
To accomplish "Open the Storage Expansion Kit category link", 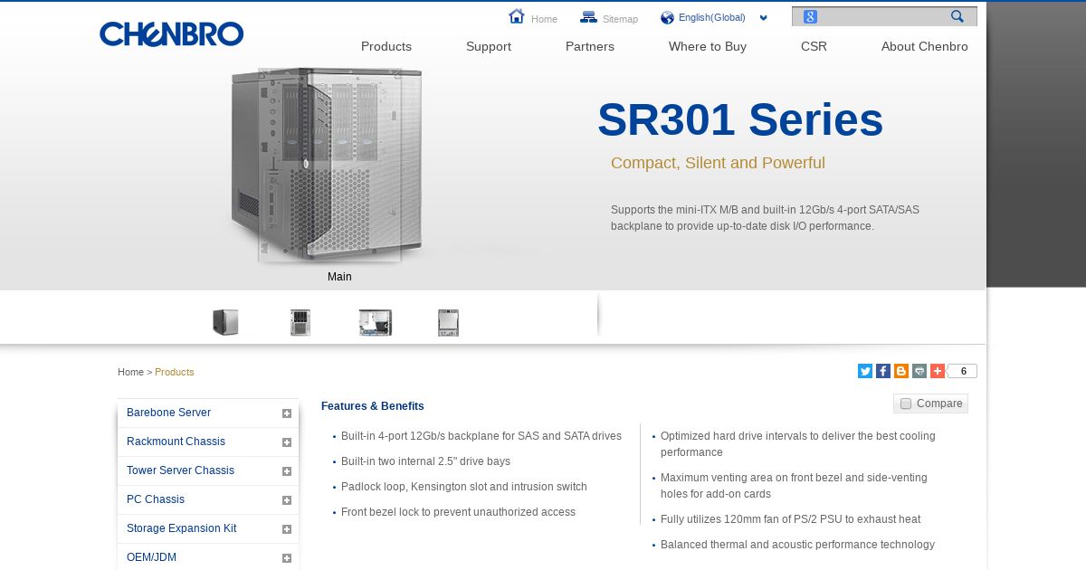I will (181, 528).
